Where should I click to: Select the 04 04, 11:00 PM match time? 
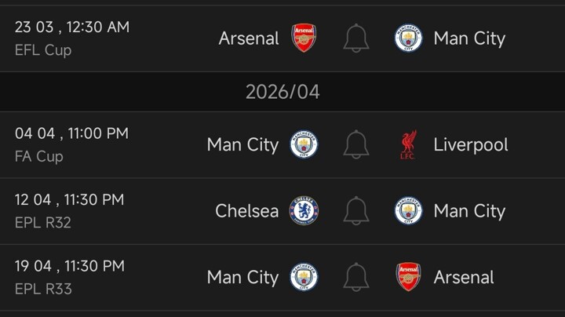(71, 133)
